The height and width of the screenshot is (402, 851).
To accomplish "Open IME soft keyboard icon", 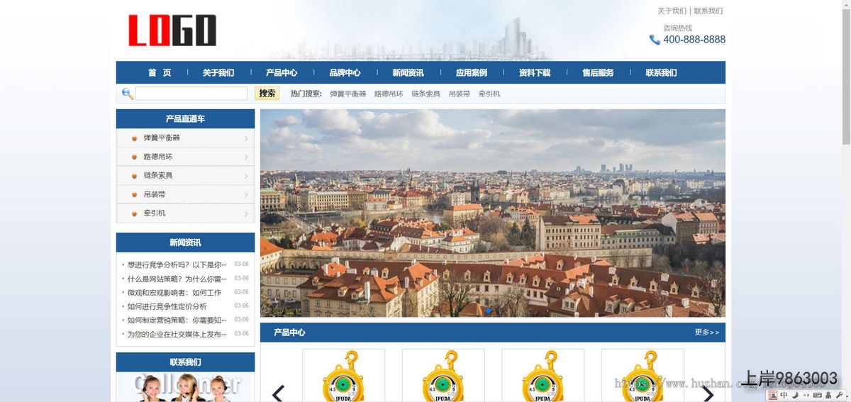I will click(817, 395).
